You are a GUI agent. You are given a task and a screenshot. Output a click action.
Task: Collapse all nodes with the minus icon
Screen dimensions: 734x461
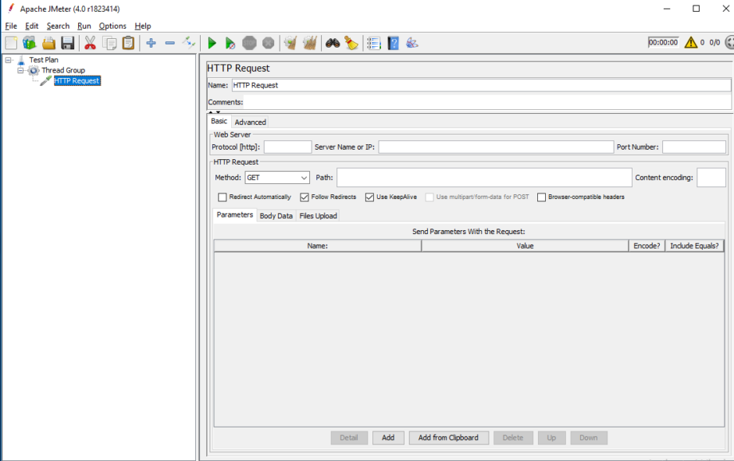[x=170, y=43]
